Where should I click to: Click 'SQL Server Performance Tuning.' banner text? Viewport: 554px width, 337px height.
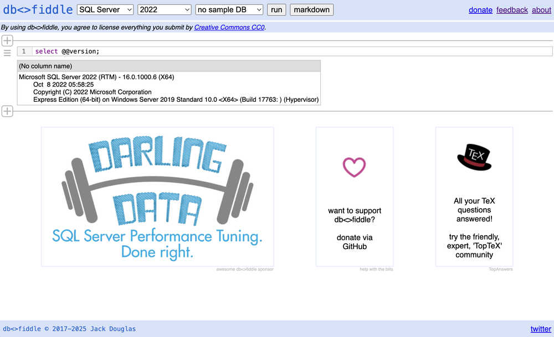point(157,236)
